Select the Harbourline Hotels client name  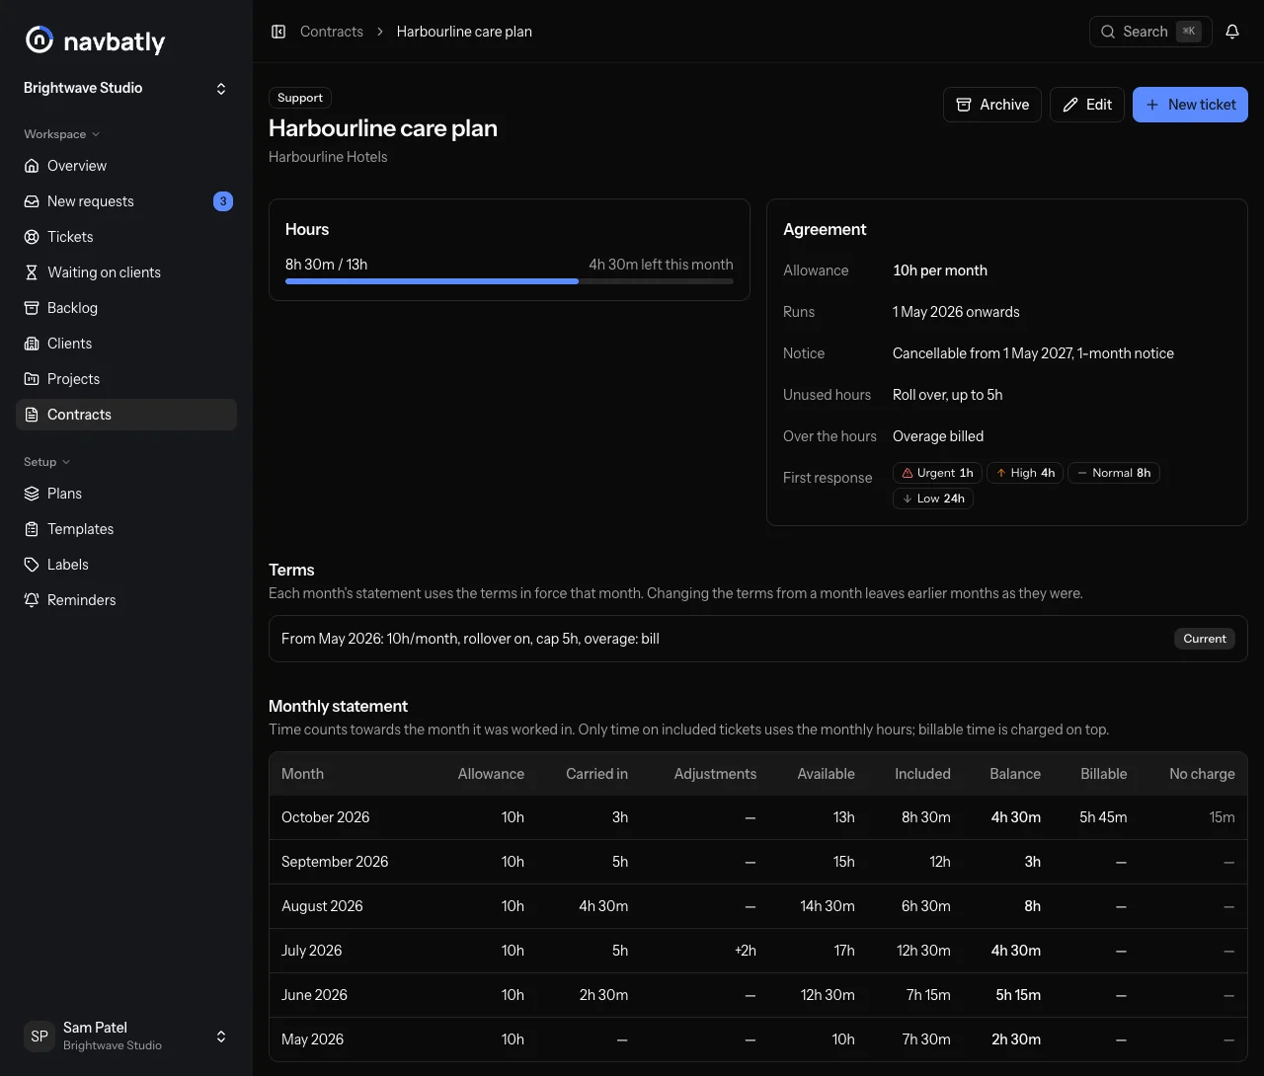(x=328, y=157)
